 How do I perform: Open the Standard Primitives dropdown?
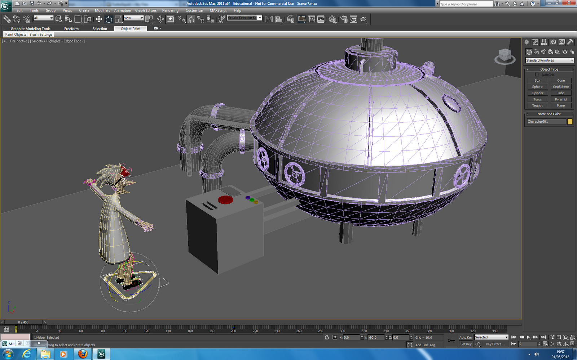550,60
